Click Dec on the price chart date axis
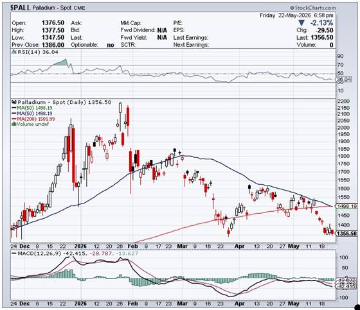This screenshot has height=310, width=360. 24,246
